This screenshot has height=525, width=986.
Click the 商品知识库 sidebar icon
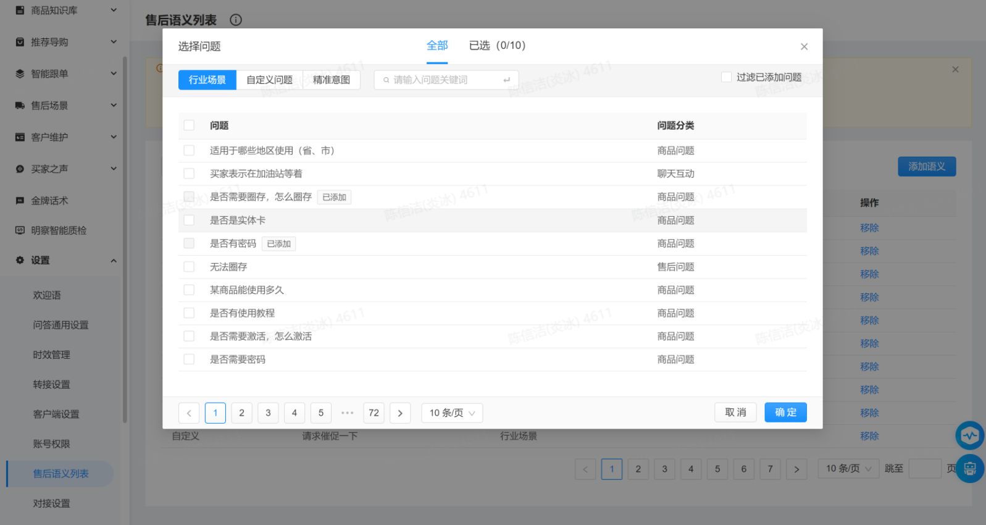pyautogui.click(x=20, y=10)
